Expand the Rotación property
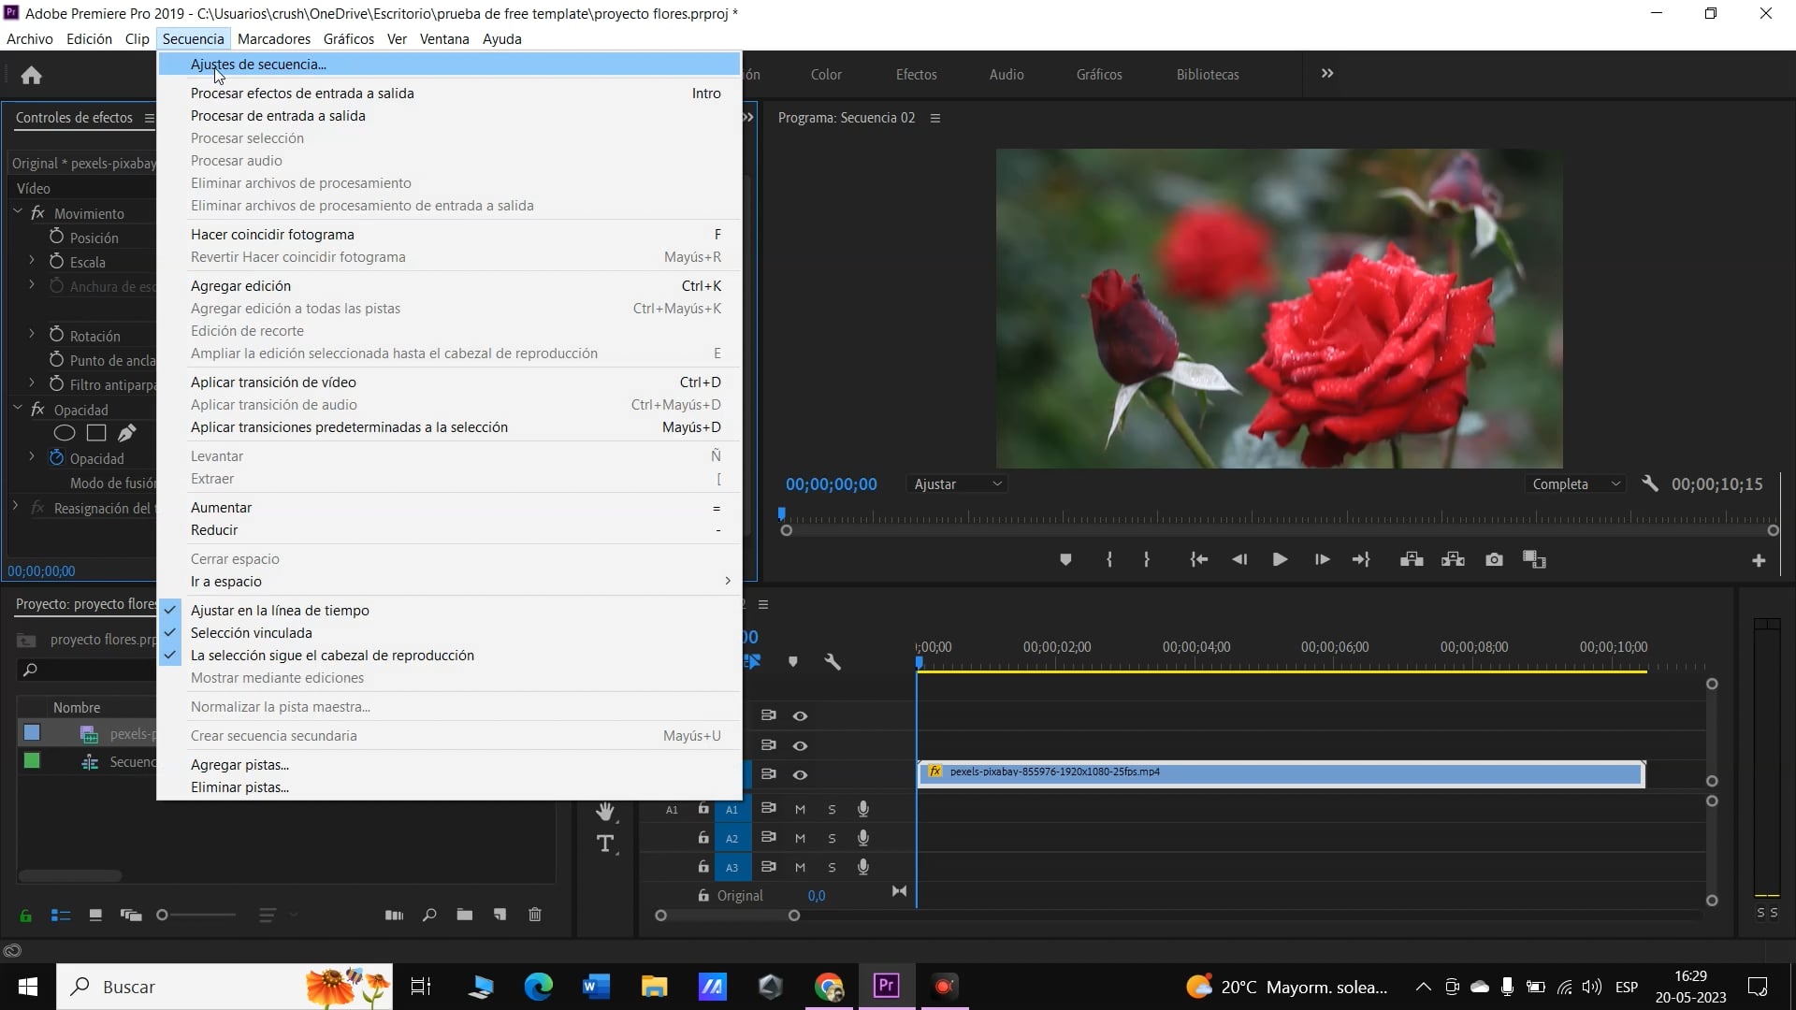This screenshot has height=1010, width=1796. click(x=31, y=335)
